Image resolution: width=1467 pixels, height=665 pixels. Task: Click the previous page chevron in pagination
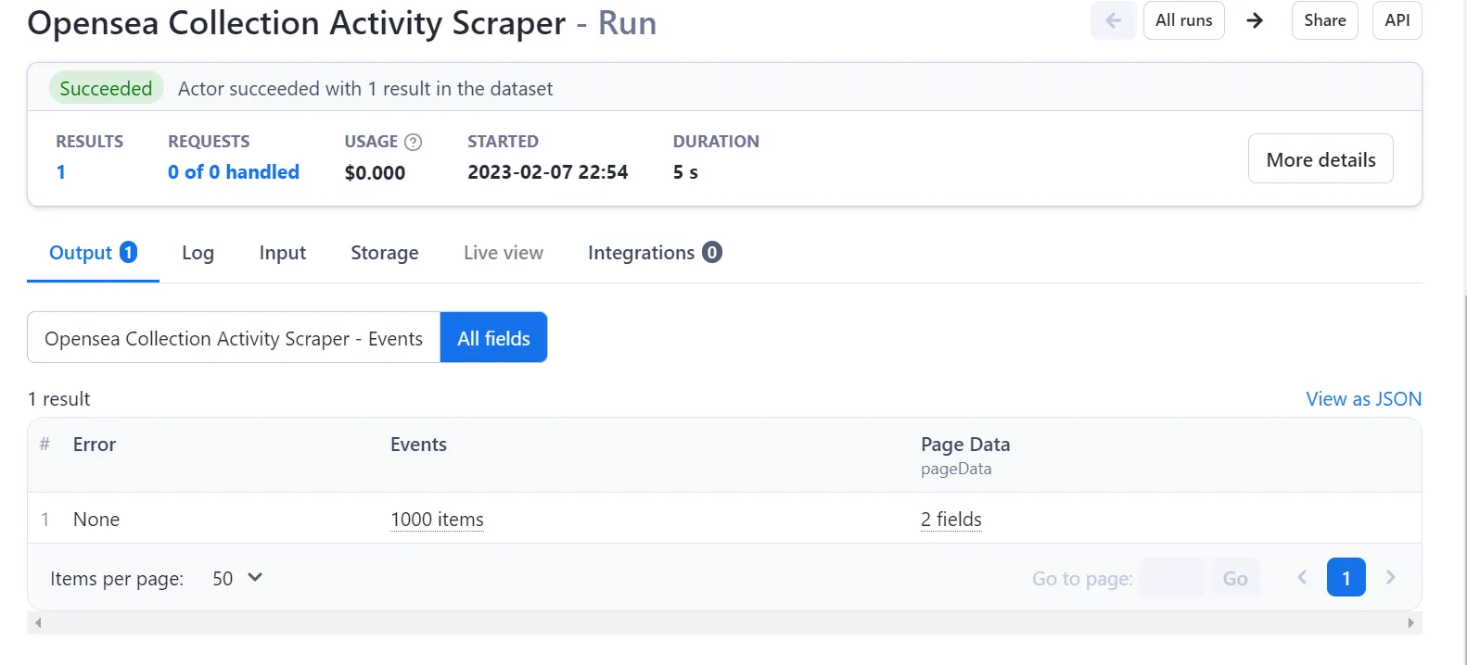[x=1302, y=578]
